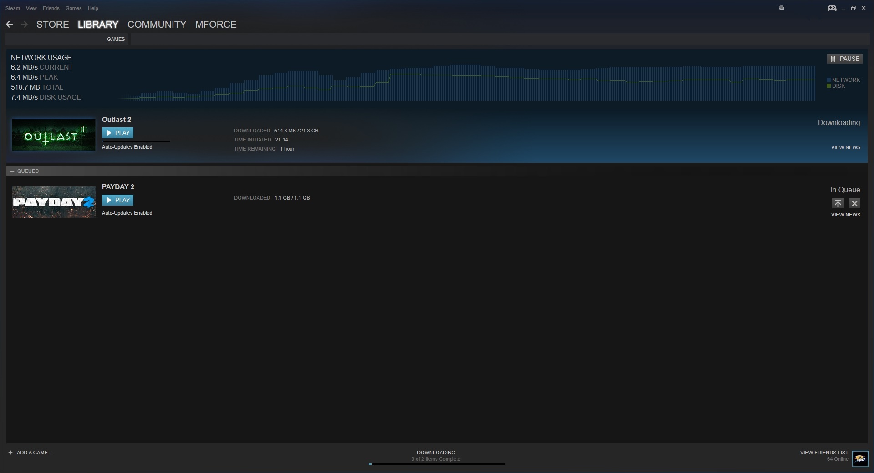
Task: Go back with the left arrow
Action: 9,25
